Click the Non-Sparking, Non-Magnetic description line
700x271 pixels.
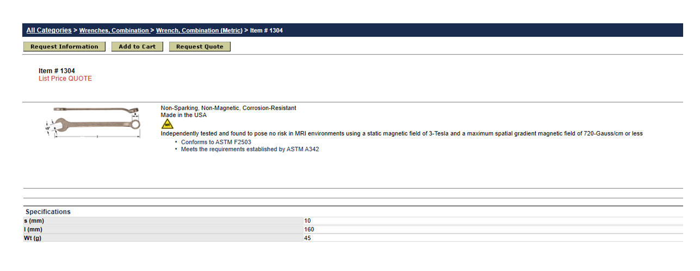coord(228,108)
